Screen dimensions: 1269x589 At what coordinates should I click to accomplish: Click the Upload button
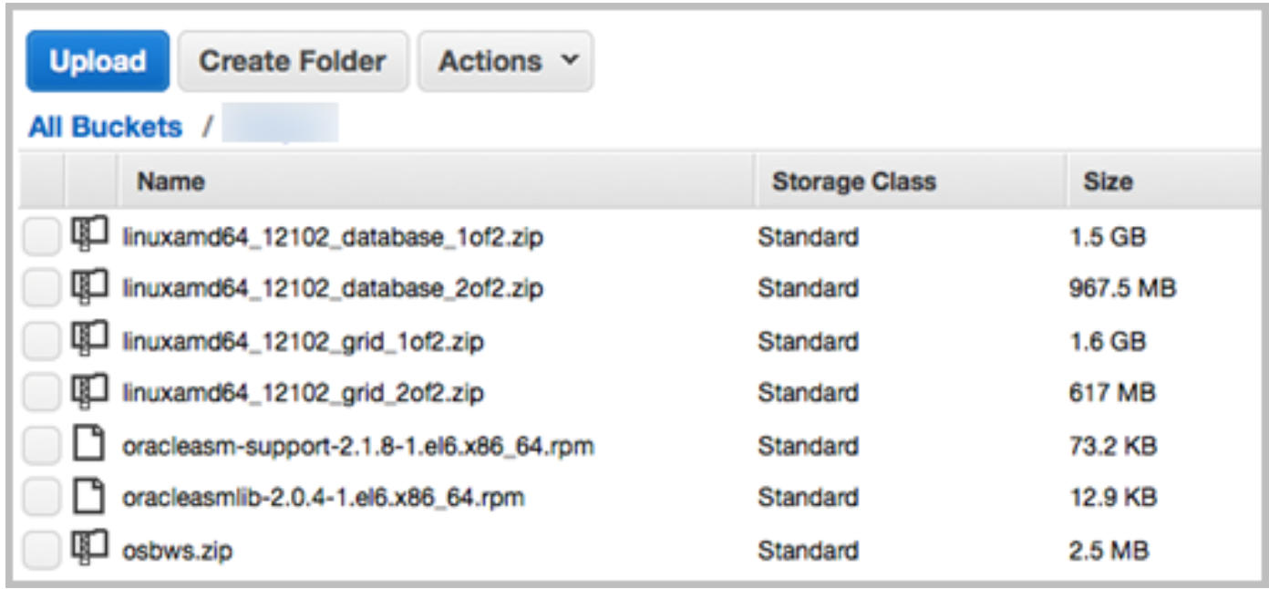[x=98, y=61]
